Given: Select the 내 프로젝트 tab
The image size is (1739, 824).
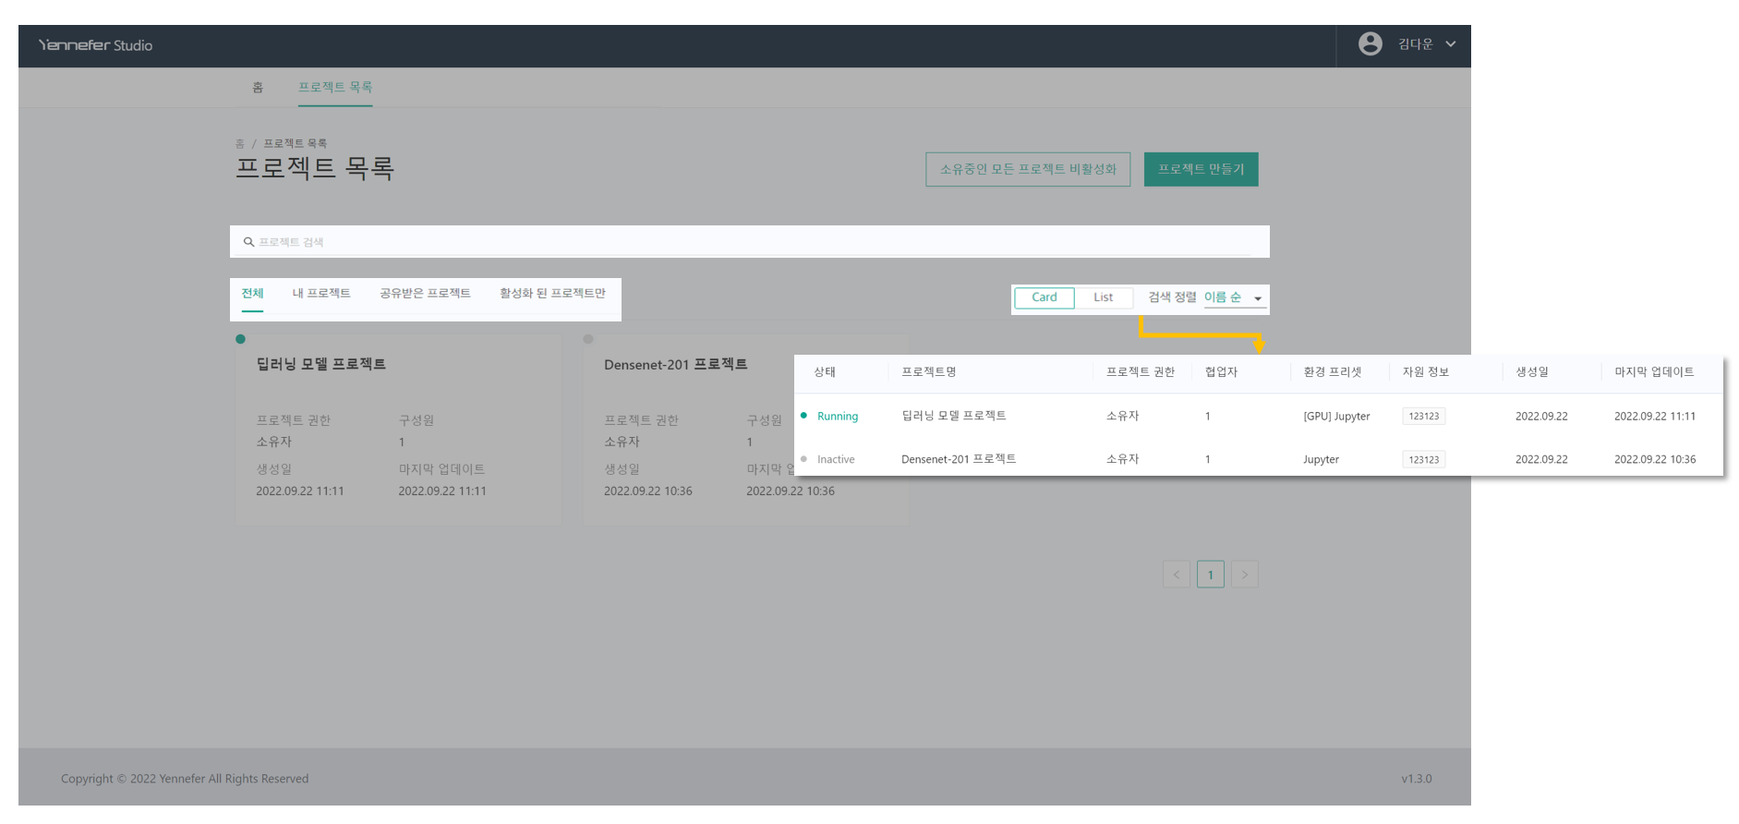Looking at the screenshot, I should click(x=321, y=294).
